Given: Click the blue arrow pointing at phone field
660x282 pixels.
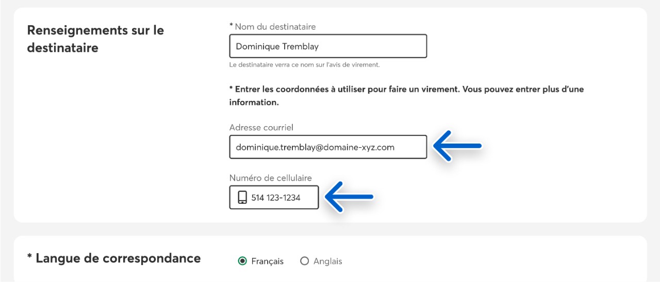Looking at the screenshot, I should coord(349,197).
